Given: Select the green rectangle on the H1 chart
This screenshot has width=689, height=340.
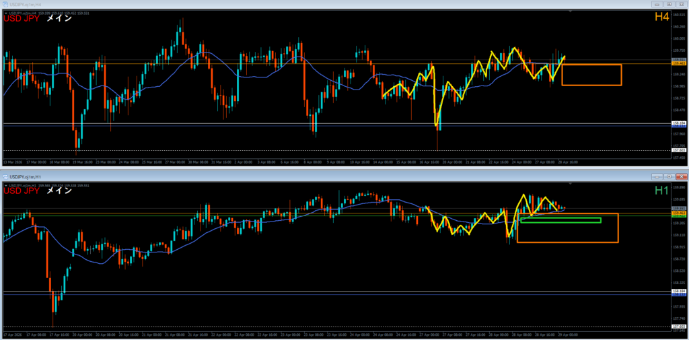Looking at the screenshot, I should [x=560, y=218].
